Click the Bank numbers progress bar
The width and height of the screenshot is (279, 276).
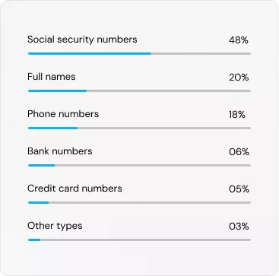point(139,165)
